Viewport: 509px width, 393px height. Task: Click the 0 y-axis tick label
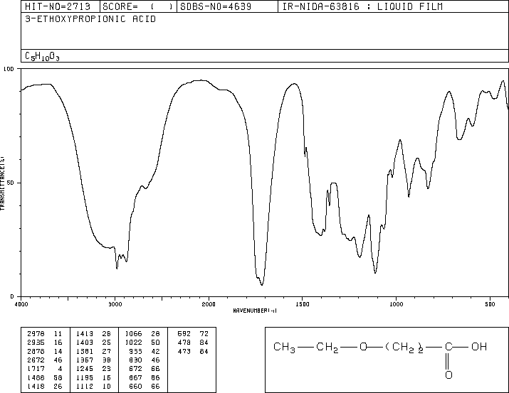[12, 296]
